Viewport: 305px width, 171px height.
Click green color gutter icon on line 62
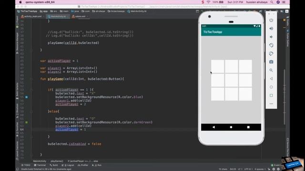click(x=27, y=123)
